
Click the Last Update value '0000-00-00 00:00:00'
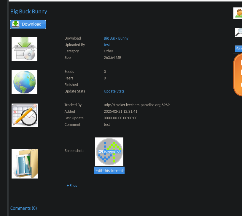[120, 118]
